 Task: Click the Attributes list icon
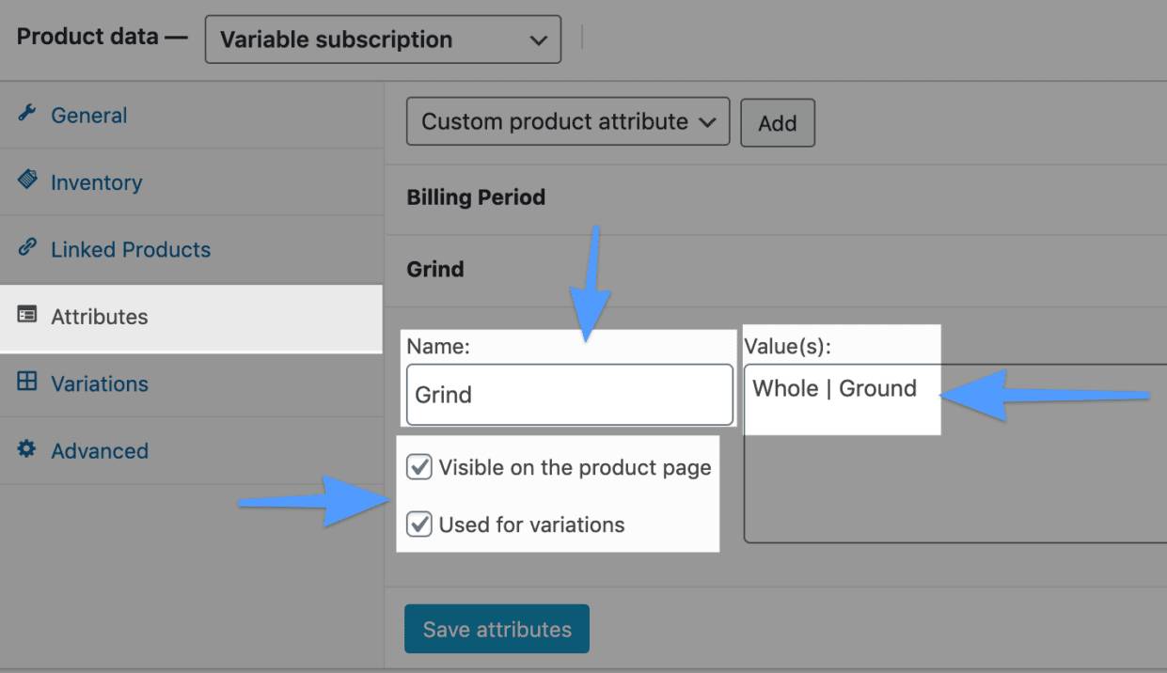pos(27,315)
